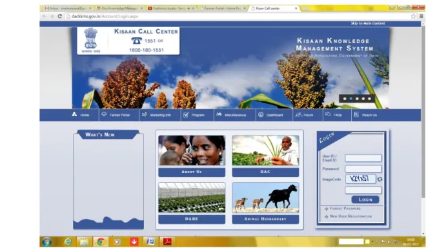The width and height of the screenshot is (428, 248).
Task: Click the DAC button
Action: (265, 172)
